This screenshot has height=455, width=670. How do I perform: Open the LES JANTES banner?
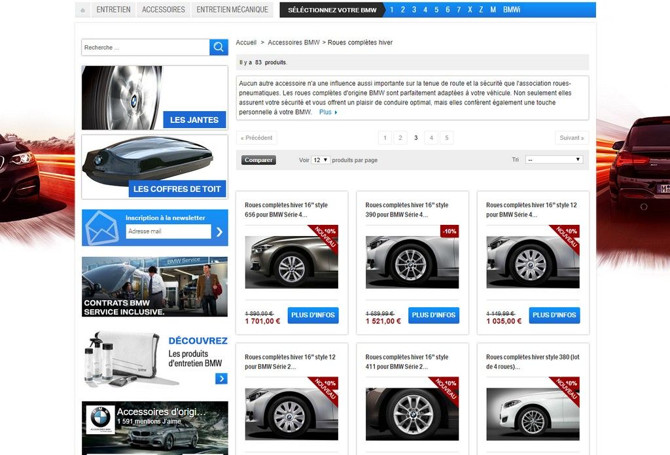tap(154, 98)
